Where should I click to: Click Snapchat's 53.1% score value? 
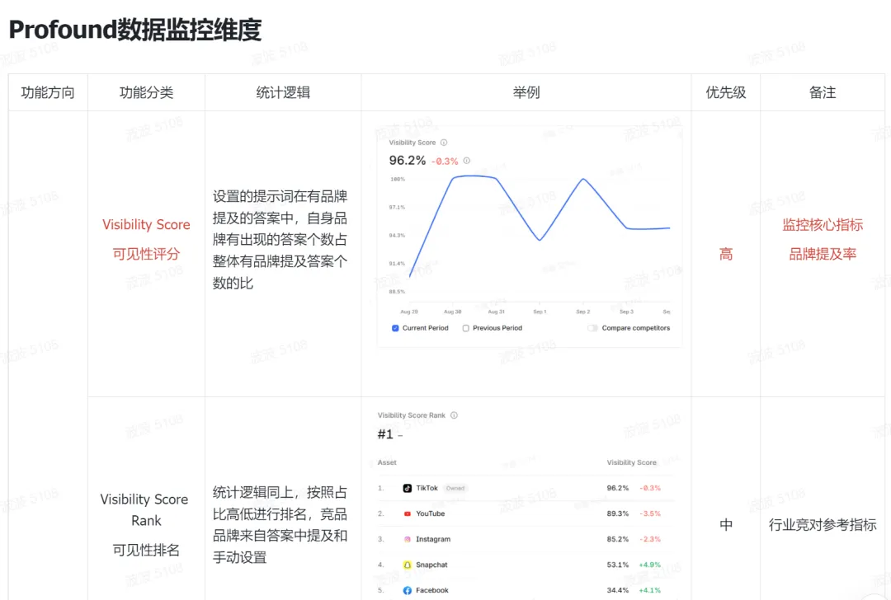[618, 565]
